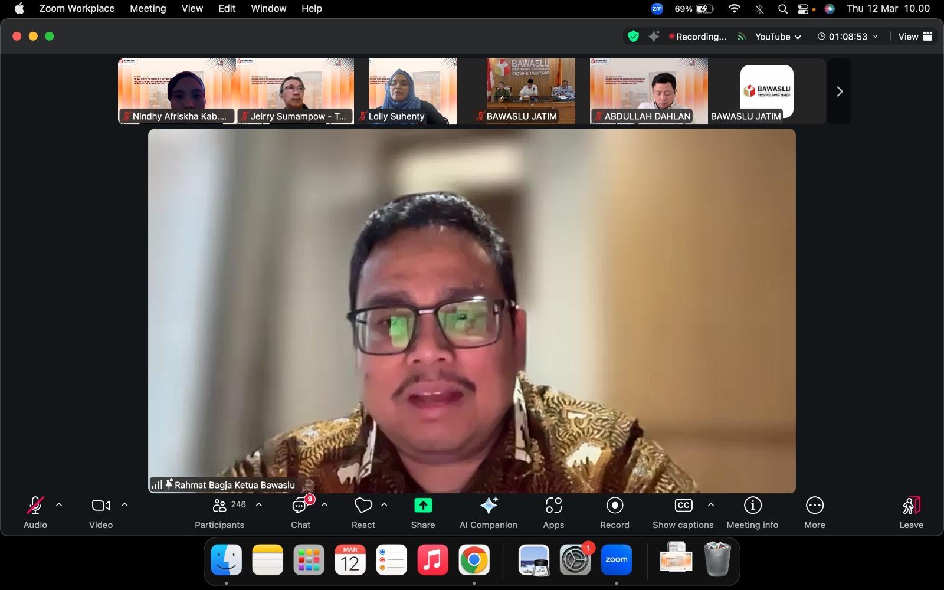Click the green Share screen icon

(x=422, y=506)
